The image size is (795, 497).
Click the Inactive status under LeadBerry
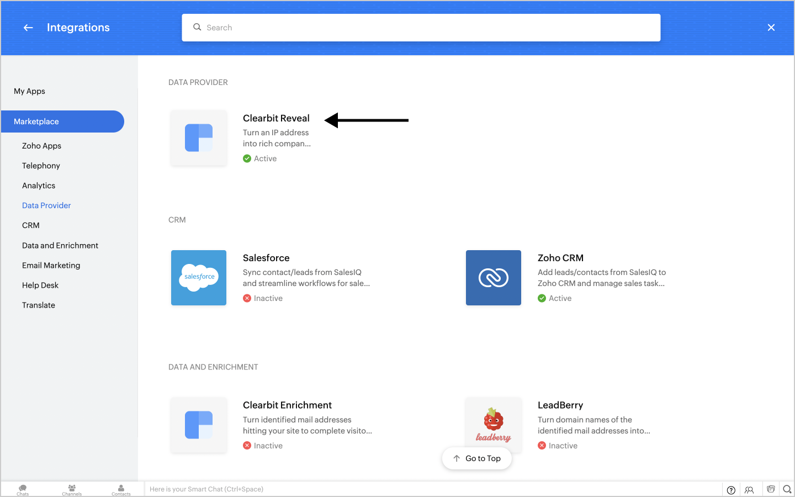coord(558,446)
